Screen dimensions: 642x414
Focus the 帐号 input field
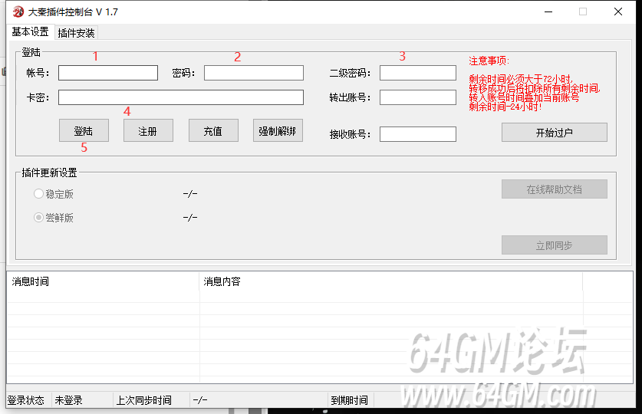[108, 73]
